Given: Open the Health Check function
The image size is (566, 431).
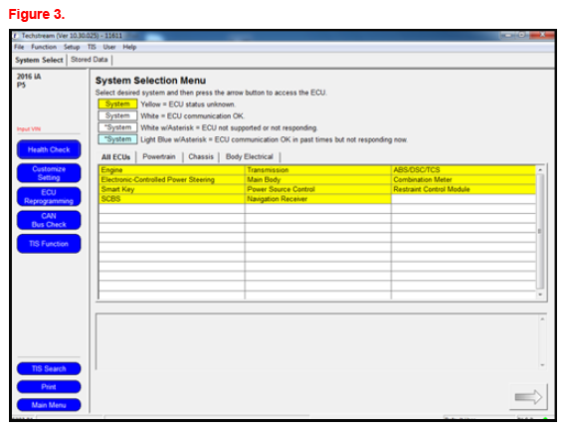Looking at the screenshot, I should pos(49,149).
